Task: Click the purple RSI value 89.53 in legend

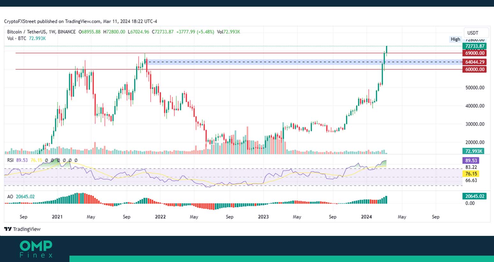Action: 22,160
